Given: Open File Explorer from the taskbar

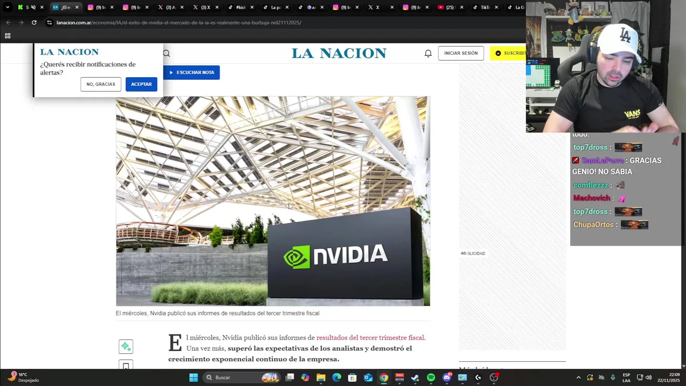Looking at the screenshot, I should pos(321,377).
